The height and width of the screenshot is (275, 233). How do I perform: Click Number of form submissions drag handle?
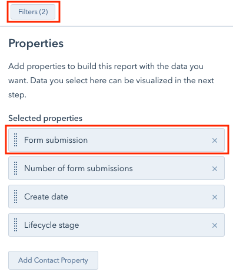click(x=15, y=168)
